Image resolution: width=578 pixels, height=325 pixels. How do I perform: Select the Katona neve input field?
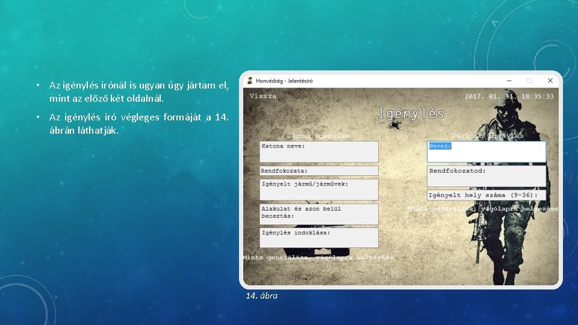319,152
